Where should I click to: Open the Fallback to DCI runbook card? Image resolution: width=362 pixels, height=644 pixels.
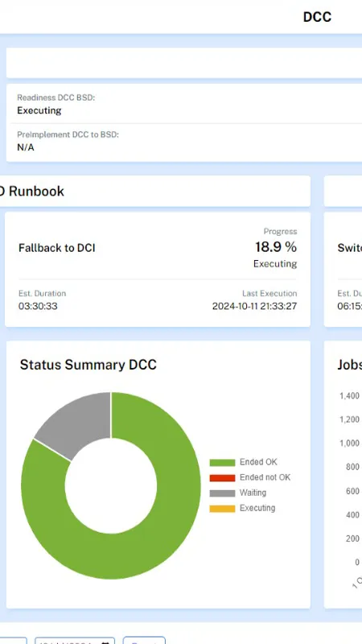point(158,270)
